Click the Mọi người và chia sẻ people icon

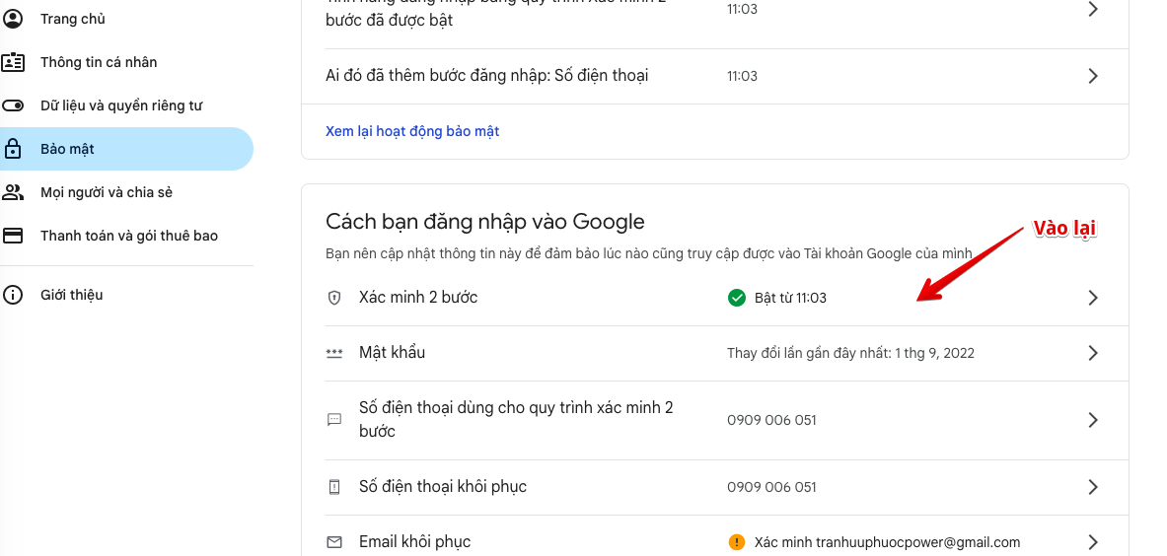tap(13, 192)
